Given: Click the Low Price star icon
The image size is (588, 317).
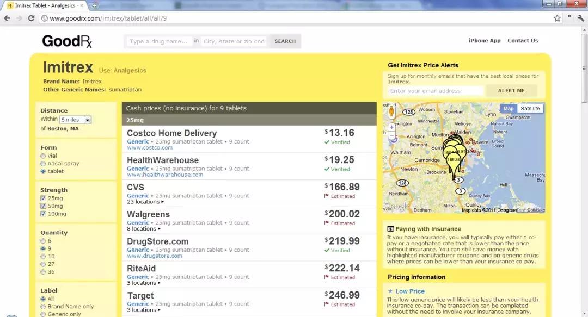Looking at the screenshot, I should [x=390, y=291].
